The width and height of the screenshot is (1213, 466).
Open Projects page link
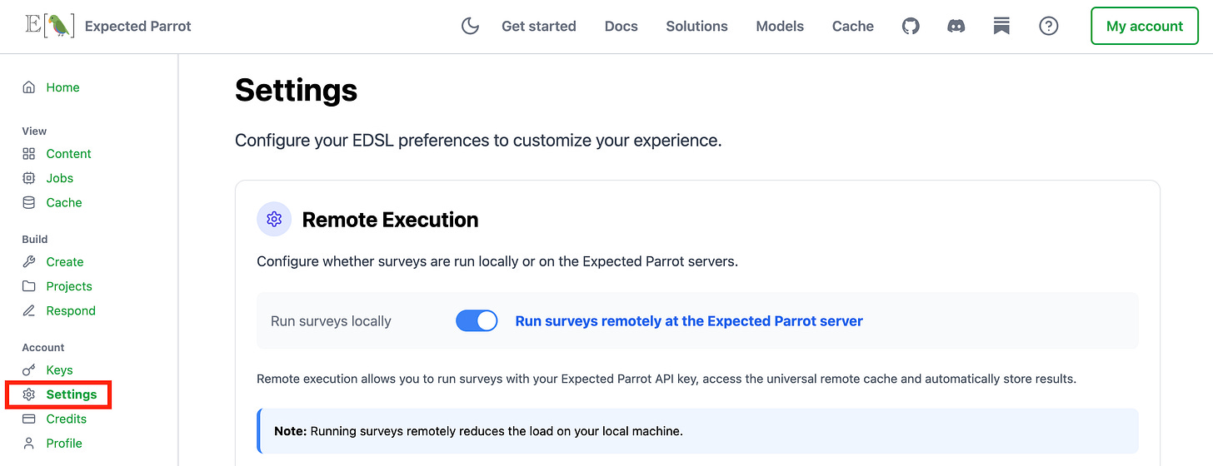pos(69,286)
